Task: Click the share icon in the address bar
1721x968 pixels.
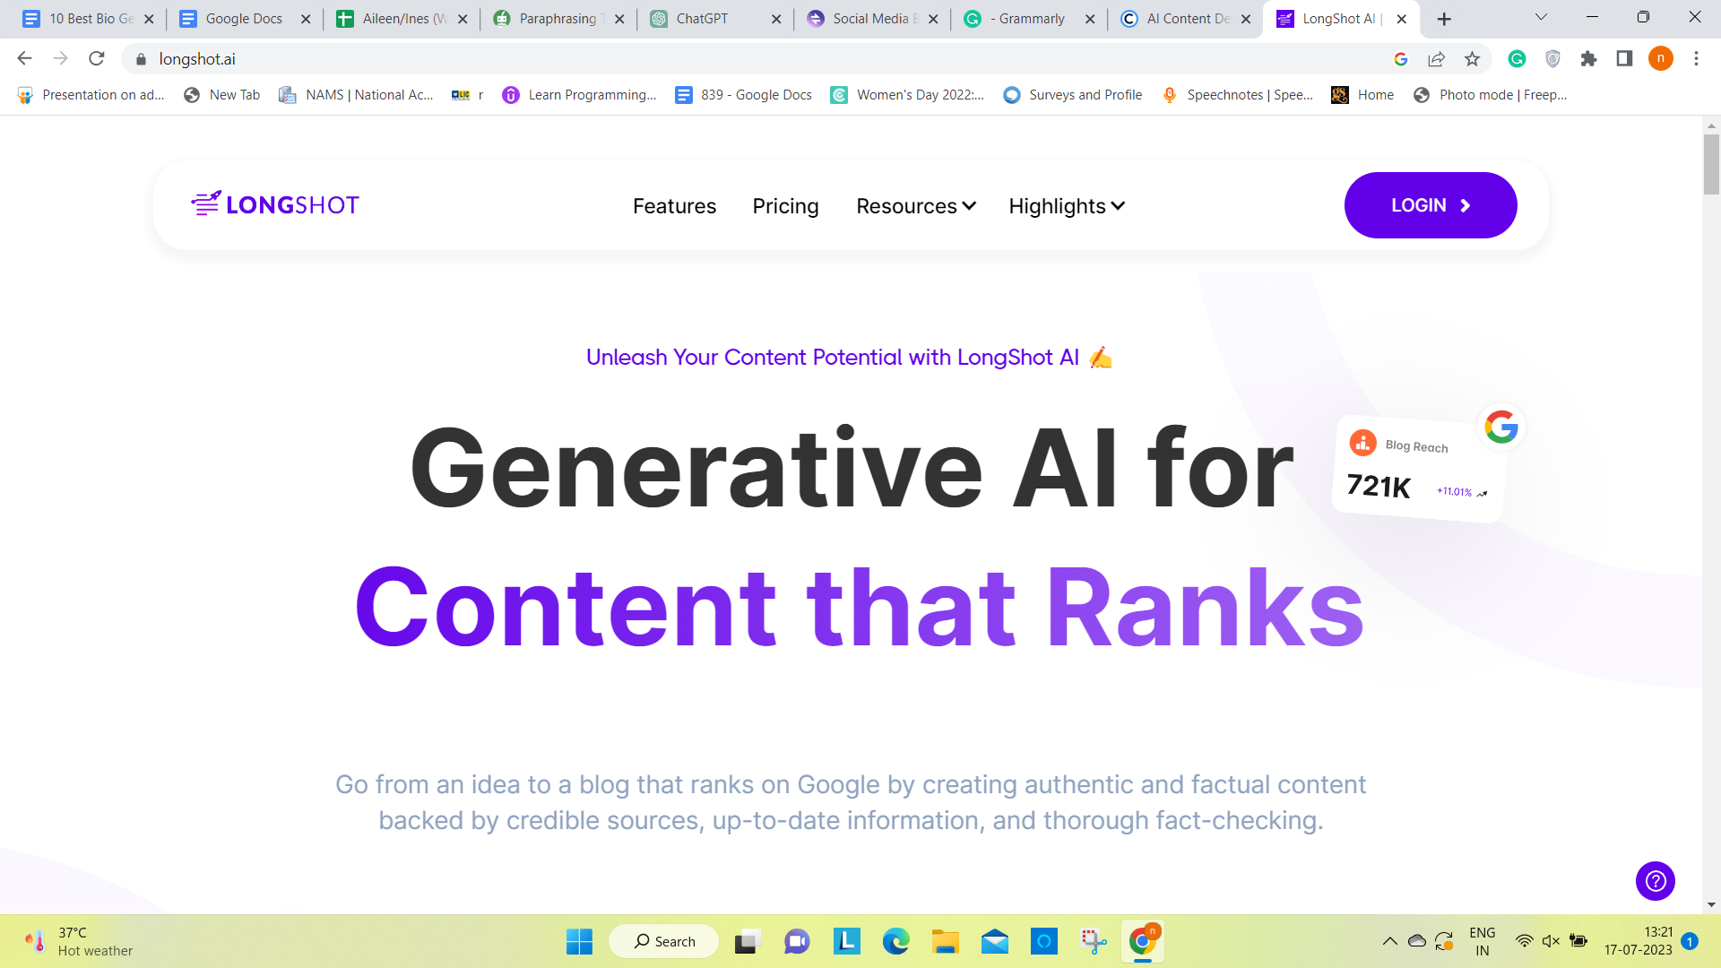Action: click(1437, 58)
